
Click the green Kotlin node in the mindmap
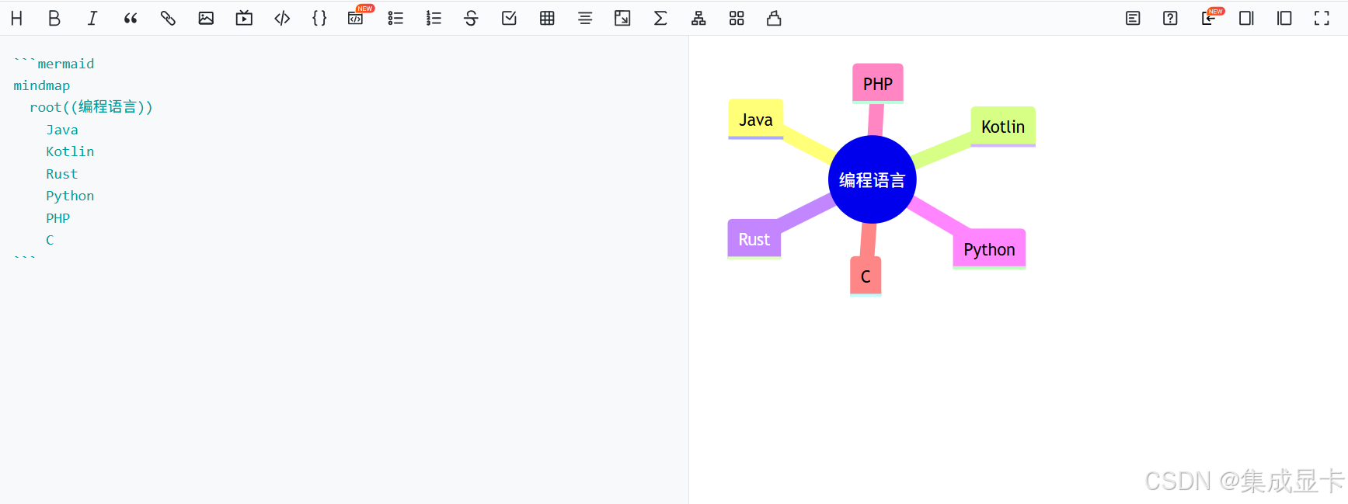pyautogui.click(x=1003, y=127)
